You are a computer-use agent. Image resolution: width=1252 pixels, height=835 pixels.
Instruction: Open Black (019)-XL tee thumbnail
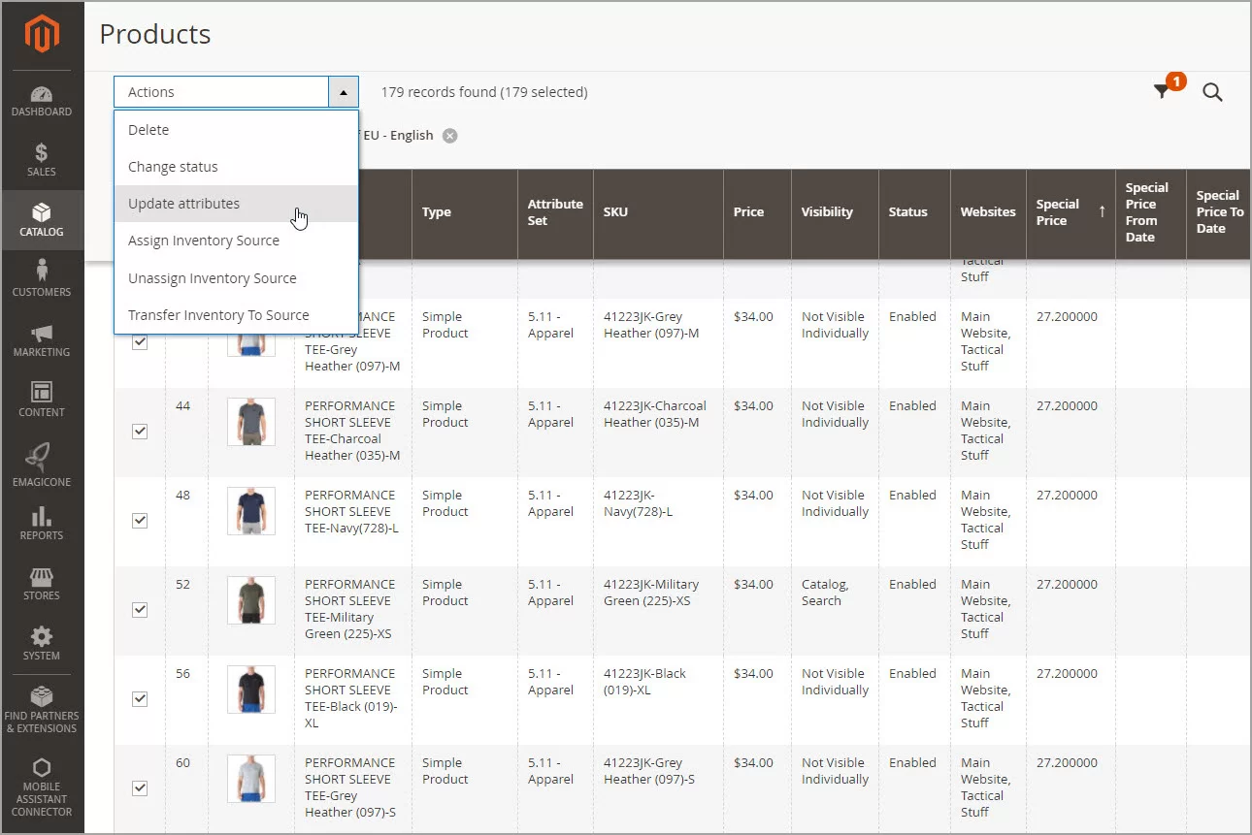pyautogui.click(x=251, y=690)
